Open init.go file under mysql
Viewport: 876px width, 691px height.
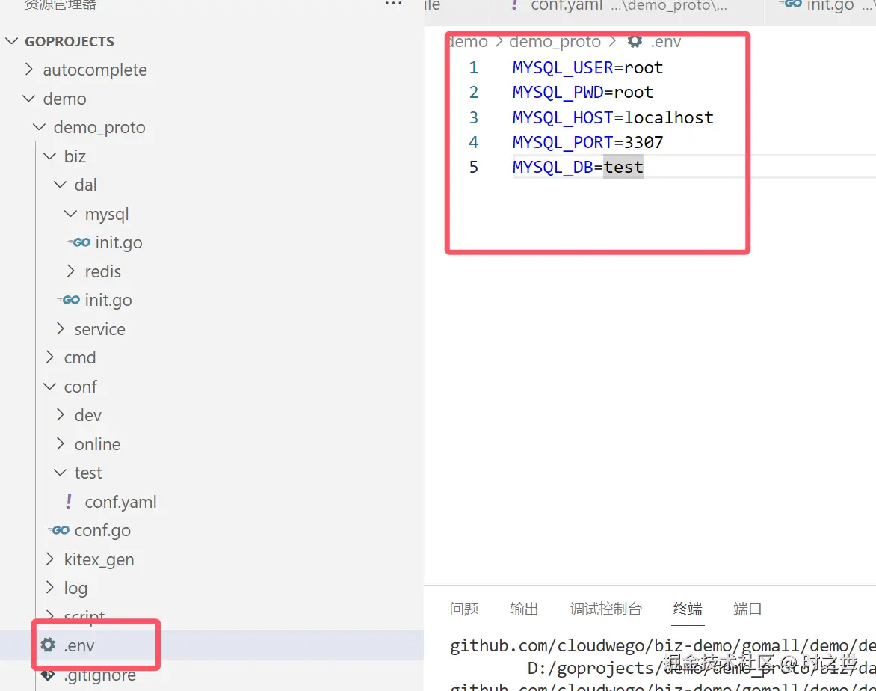118,242
